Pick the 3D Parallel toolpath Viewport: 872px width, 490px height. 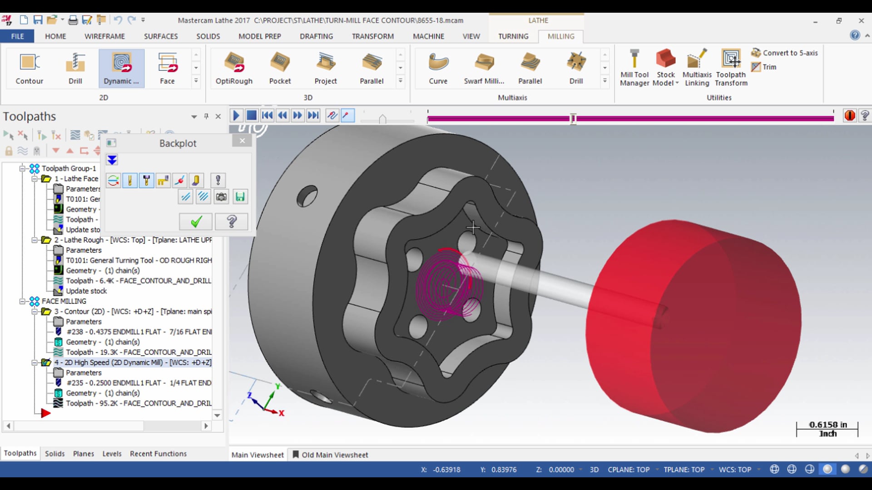372,69
